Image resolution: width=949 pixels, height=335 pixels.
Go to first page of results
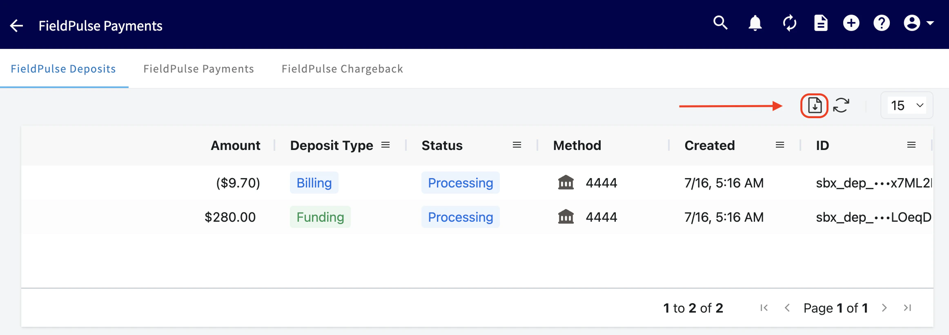[x=764, y=308]
